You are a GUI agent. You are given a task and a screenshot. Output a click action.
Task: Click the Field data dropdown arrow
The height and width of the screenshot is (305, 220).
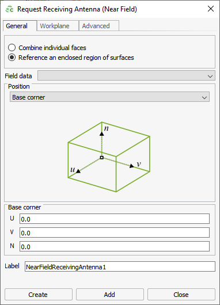[x=210, y=76]
